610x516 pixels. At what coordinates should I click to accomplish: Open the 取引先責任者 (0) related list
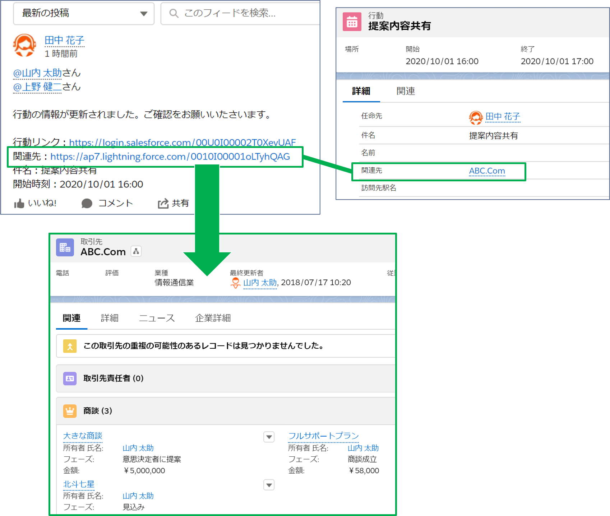[113, 378]
